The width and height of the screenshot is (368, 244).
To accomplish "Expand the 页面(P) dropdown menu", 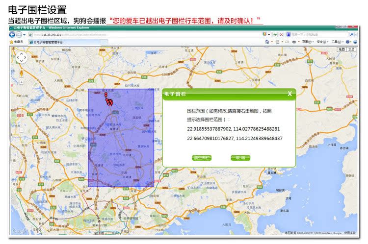I will pyautogui.click(x=307, y=42).
